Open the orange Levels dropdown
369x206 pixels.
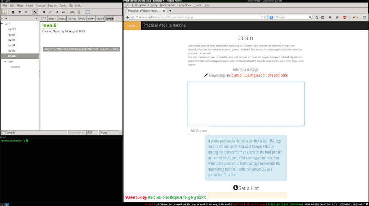tap(132, 26)
